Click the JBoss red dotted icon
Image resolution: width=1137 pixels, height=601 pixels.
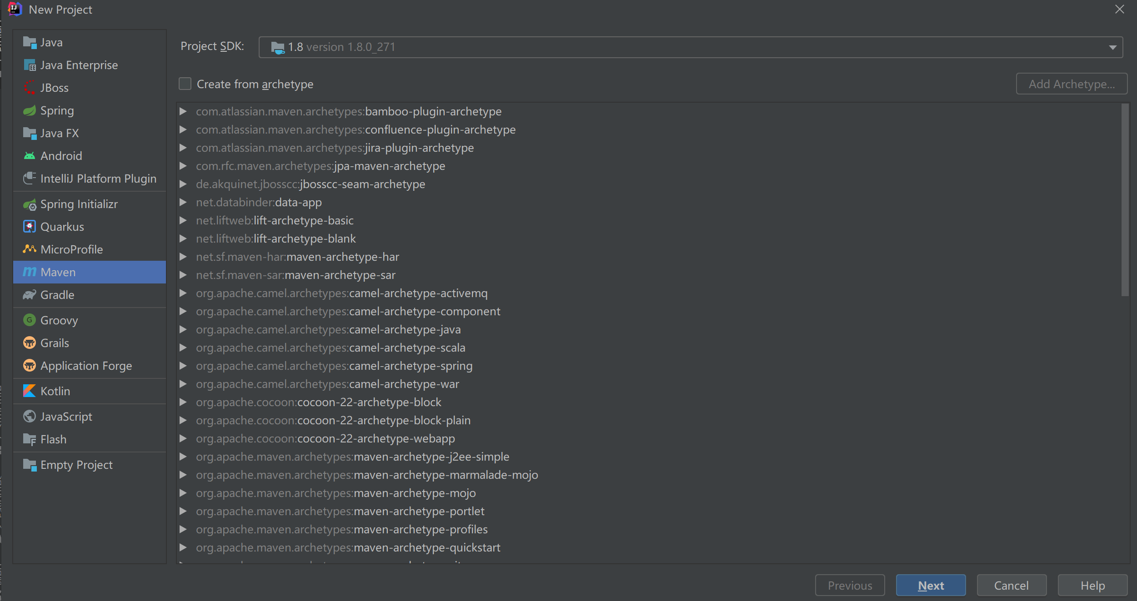pos(30,87)
